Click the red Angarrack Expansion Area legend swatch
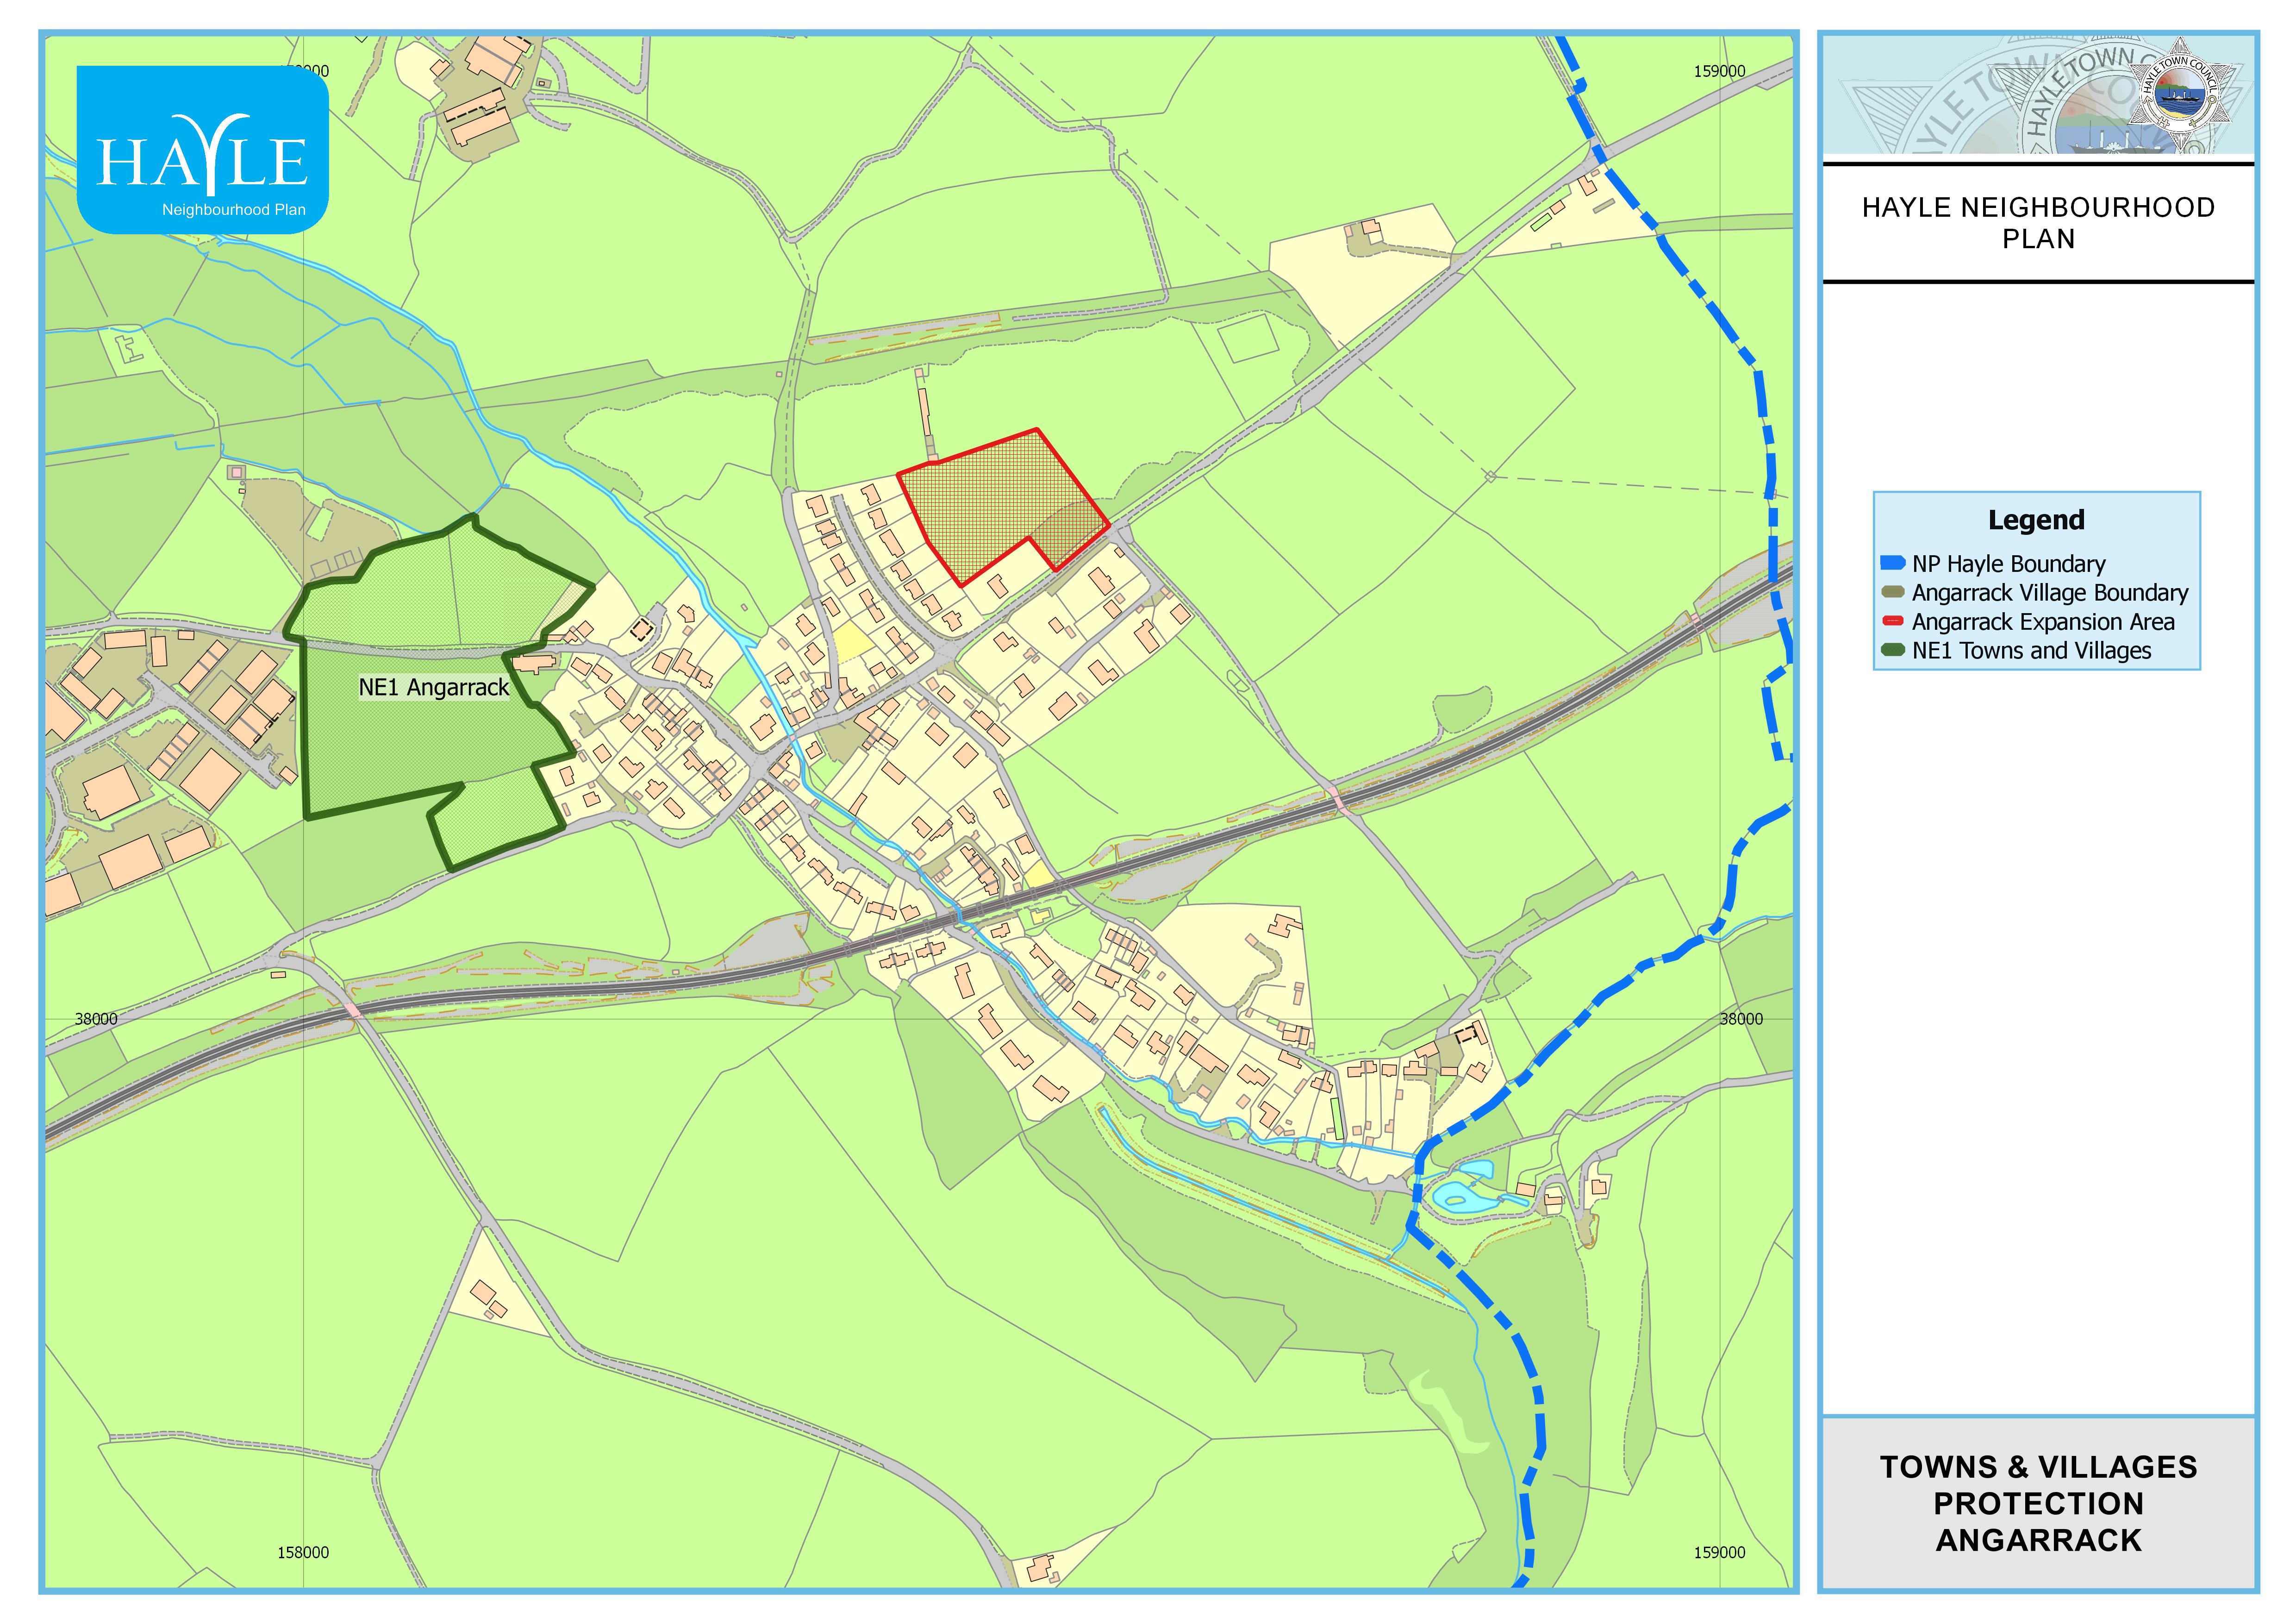Viewport: 2296px width, 1624px height. (x=1892, y=621)
